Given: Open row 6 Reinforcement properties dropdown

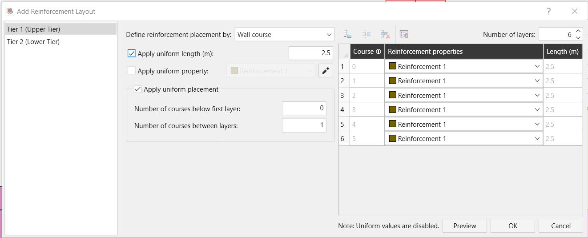Looking at the screenshot, I should [x=463, y=138].
